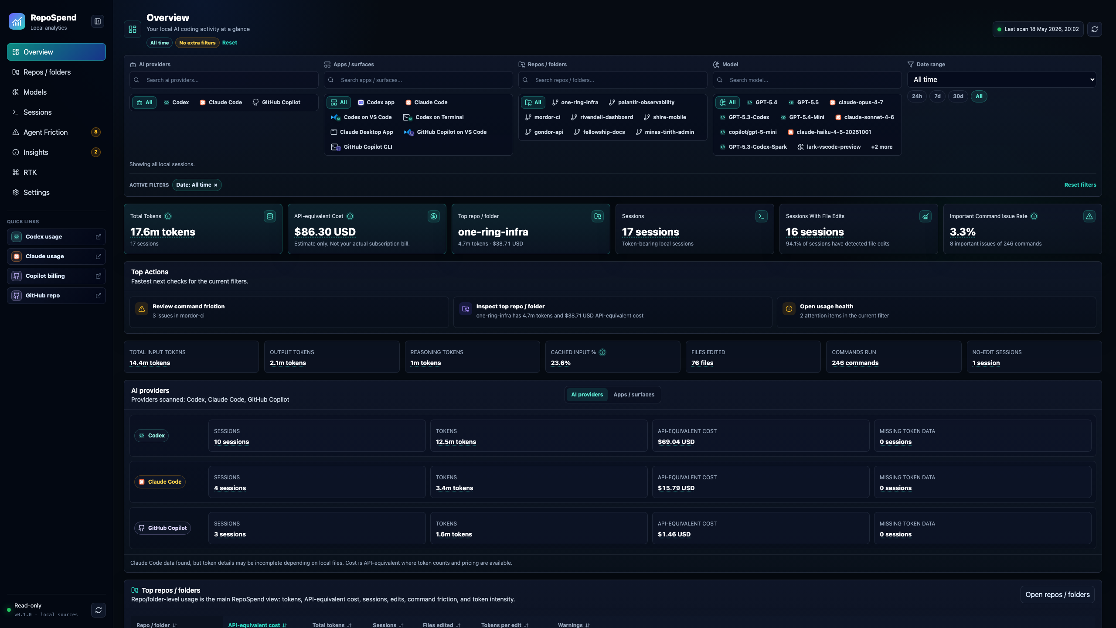
Task: Click the Cached Input % info icon
Action: 602,352
